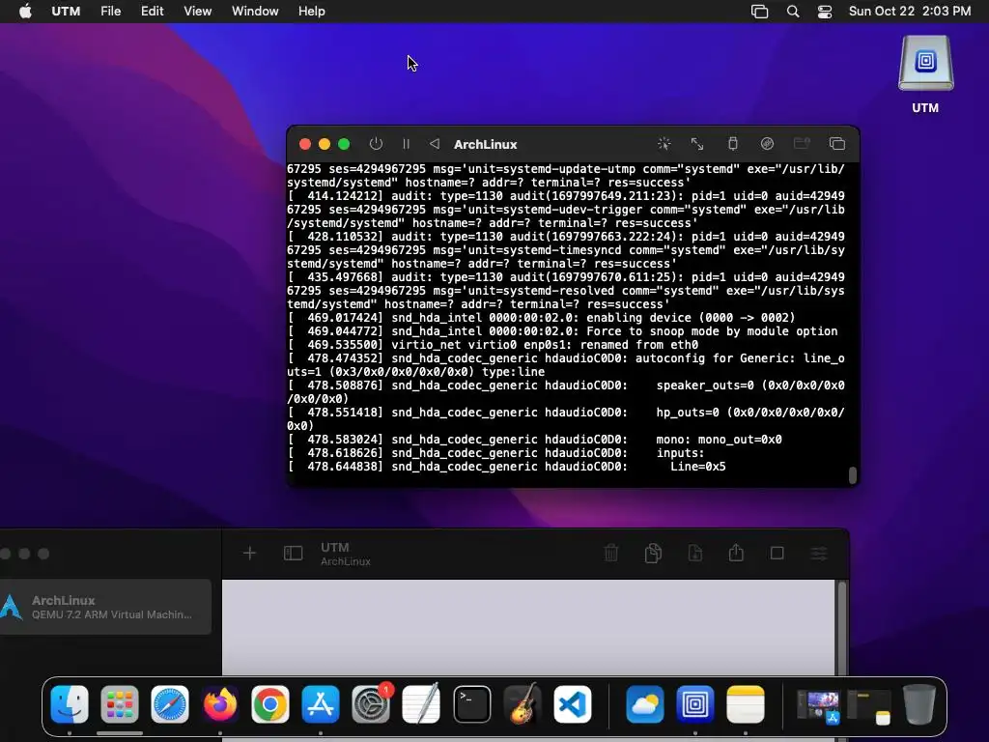Click the UTM scrollbar in main window
989x742 pixels.
click(x=841, y=628)
